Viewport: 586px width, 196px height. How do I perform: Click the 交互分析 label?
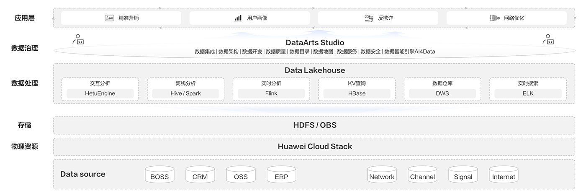[x=100, y=83]
